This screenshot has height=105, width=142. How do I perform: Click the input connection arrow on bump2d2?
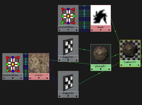point(60,96)
